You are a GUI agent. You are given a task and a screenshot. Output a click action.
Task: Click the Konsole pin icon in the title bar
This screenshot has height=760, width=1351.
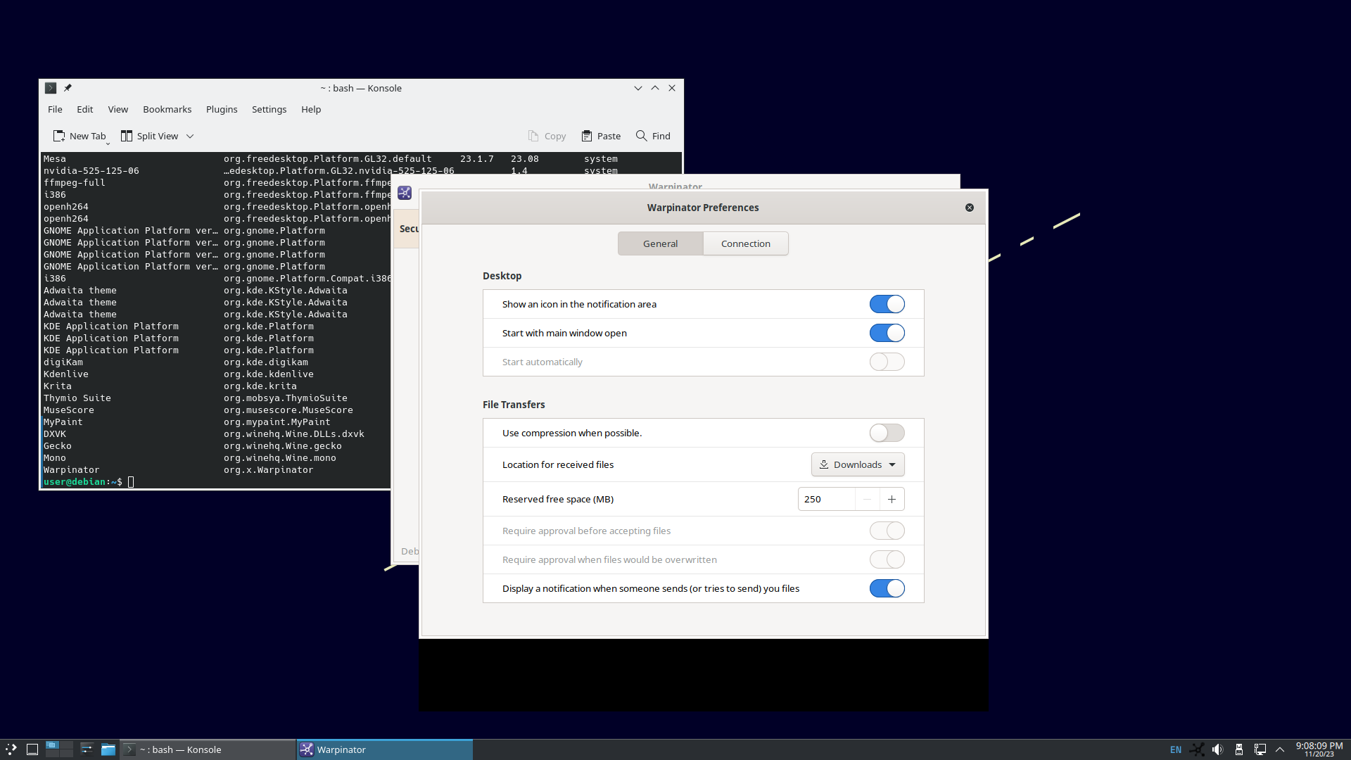pos(68,88)
